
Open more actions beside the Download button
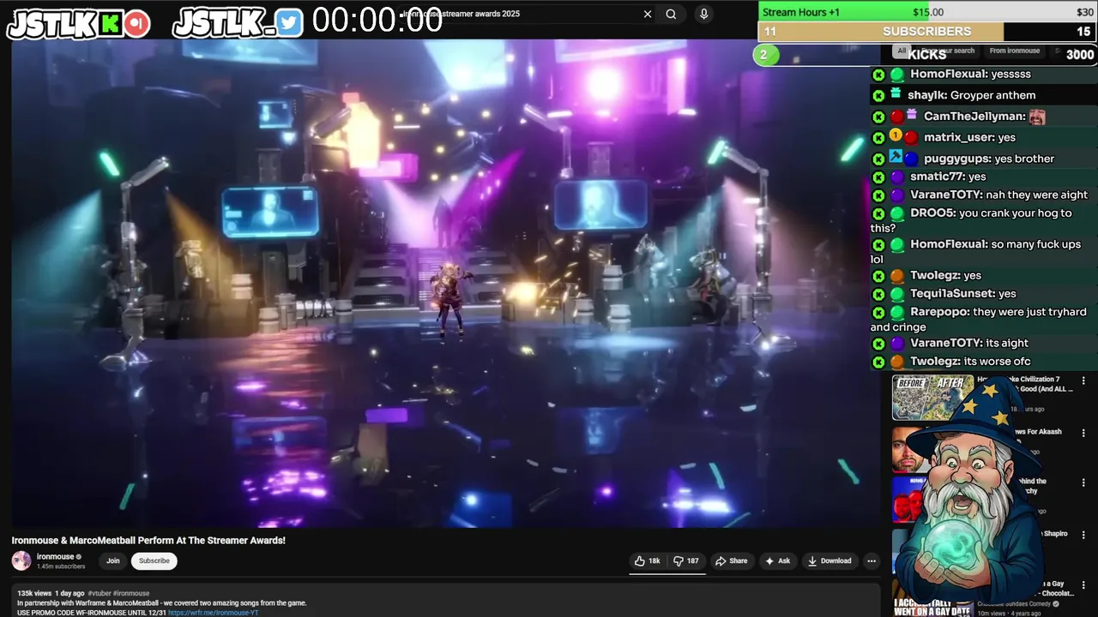pyautogui.click(x=872, y=561)
